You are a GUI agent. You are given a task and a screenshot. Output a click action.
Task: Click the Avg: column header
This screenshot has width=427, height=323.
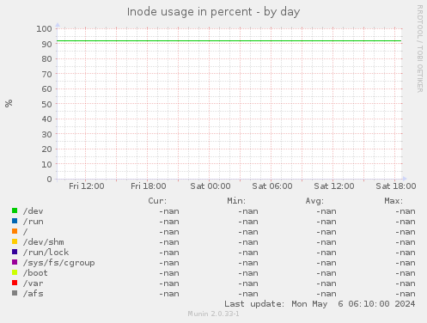click(314, 201)
